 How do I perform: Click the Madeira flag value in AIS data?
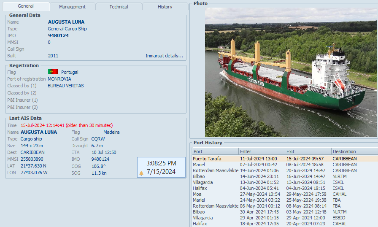click(x=111, y=132)
